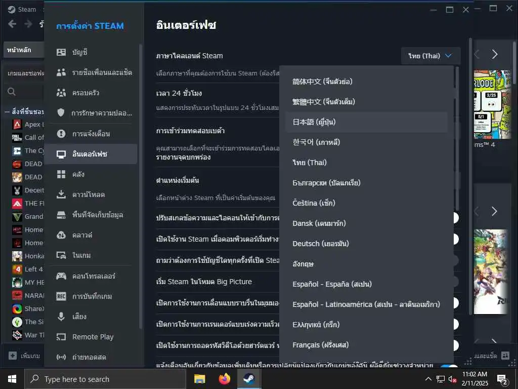Open War Thunder entry in library
Image resolution: width=518 pixels, height=389 pixels.
[x=28, y=335]
